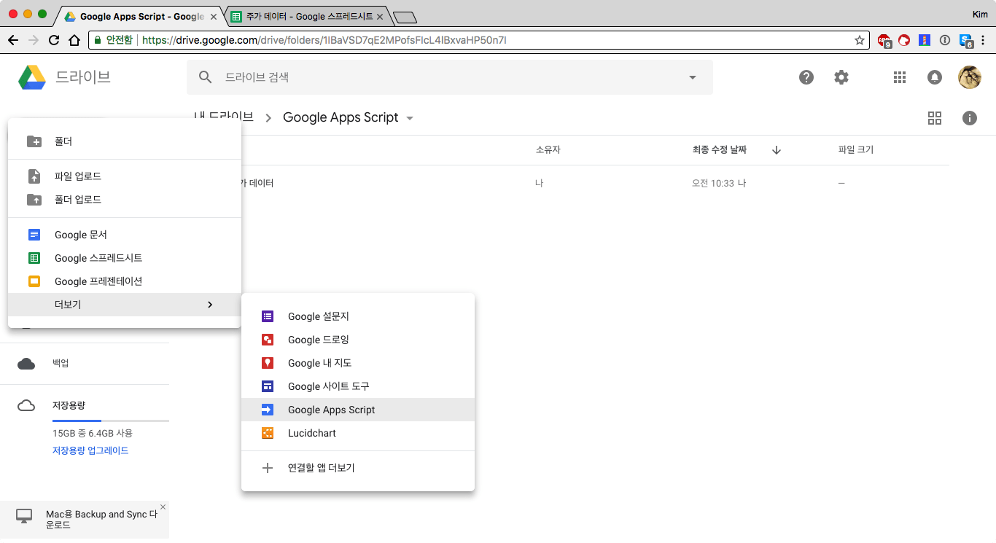
Task: Switch to grid view layout icon
Action: [x=934, y=118]
